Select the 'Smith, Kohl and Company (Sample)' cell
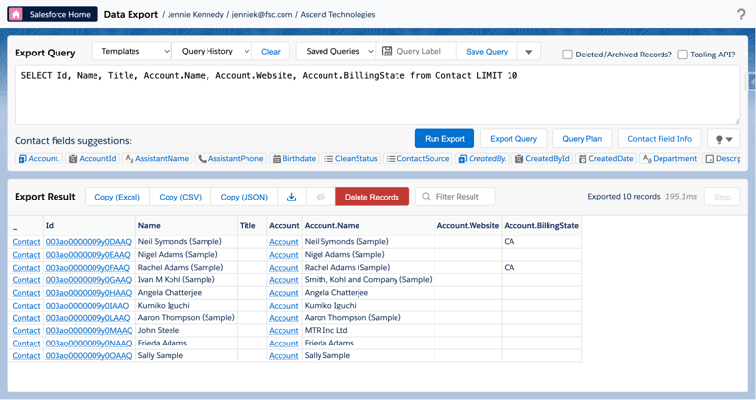Viewport: 756px width, 400px height. [368, 280]
